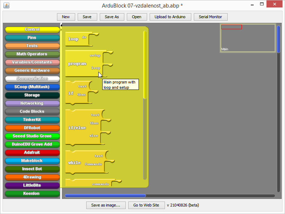This screenshot has width=285, height=214.
Task: Click the Open button
Action: coord(137,17)
